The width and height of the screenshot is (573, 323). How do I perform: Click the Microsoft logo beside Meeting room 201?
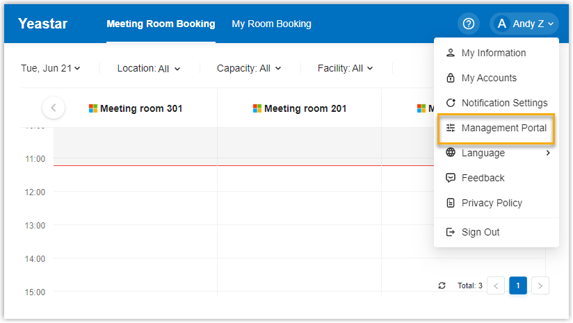coord(257,108)
